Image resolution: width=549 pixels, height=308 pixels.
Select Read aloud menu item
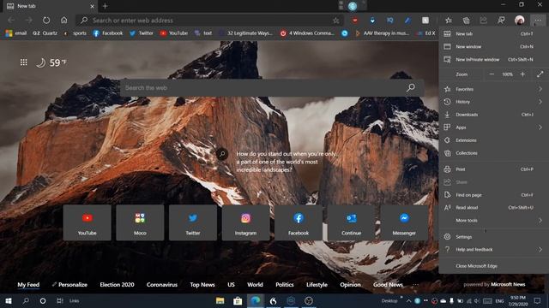(494, 207)
